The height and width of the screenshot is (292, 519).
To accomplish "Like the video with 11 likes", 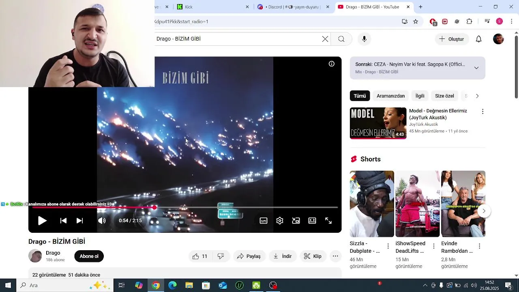I will [200, 256].
